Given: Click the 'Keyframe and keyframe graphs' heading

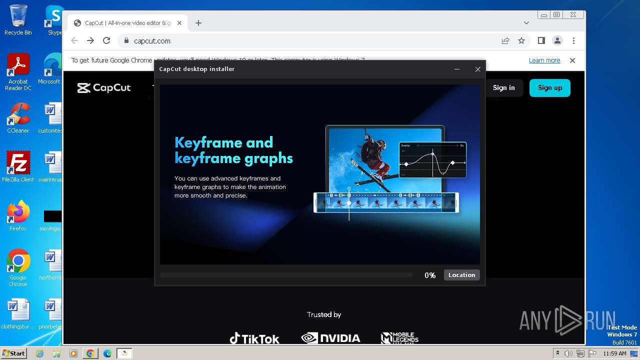Looking at the screenshot, I should (233, 150).
